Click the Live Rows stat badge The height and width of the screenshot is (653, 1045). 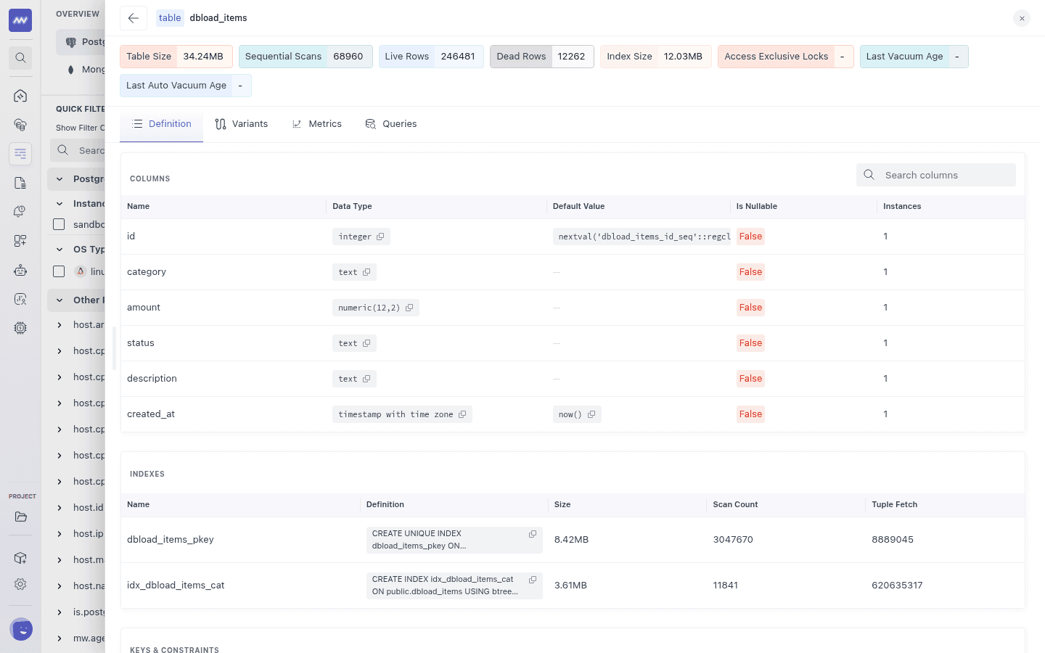click(431, 57)
